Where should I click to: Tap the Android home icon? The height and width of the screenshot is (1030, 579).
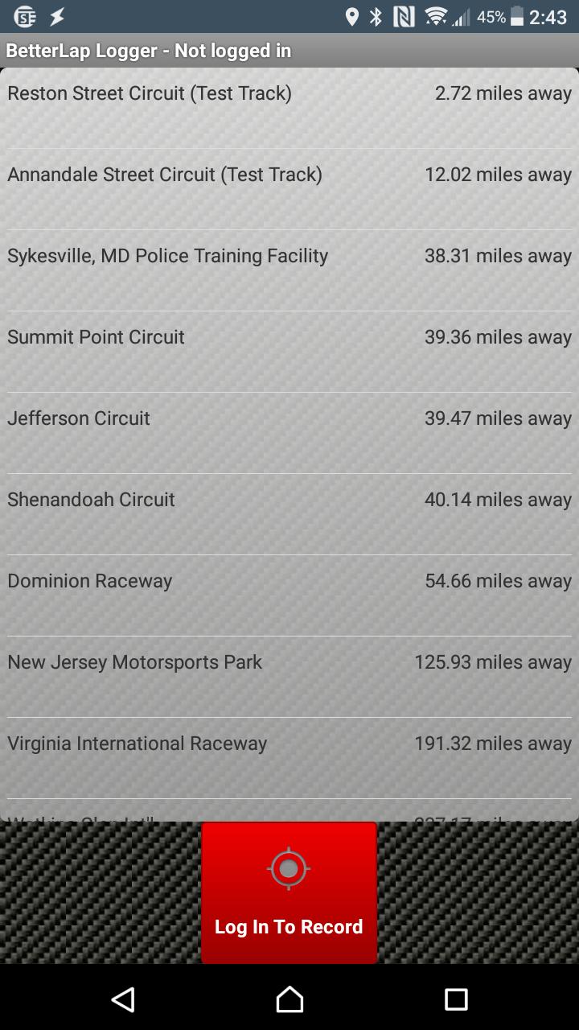[x=289, y=999]
